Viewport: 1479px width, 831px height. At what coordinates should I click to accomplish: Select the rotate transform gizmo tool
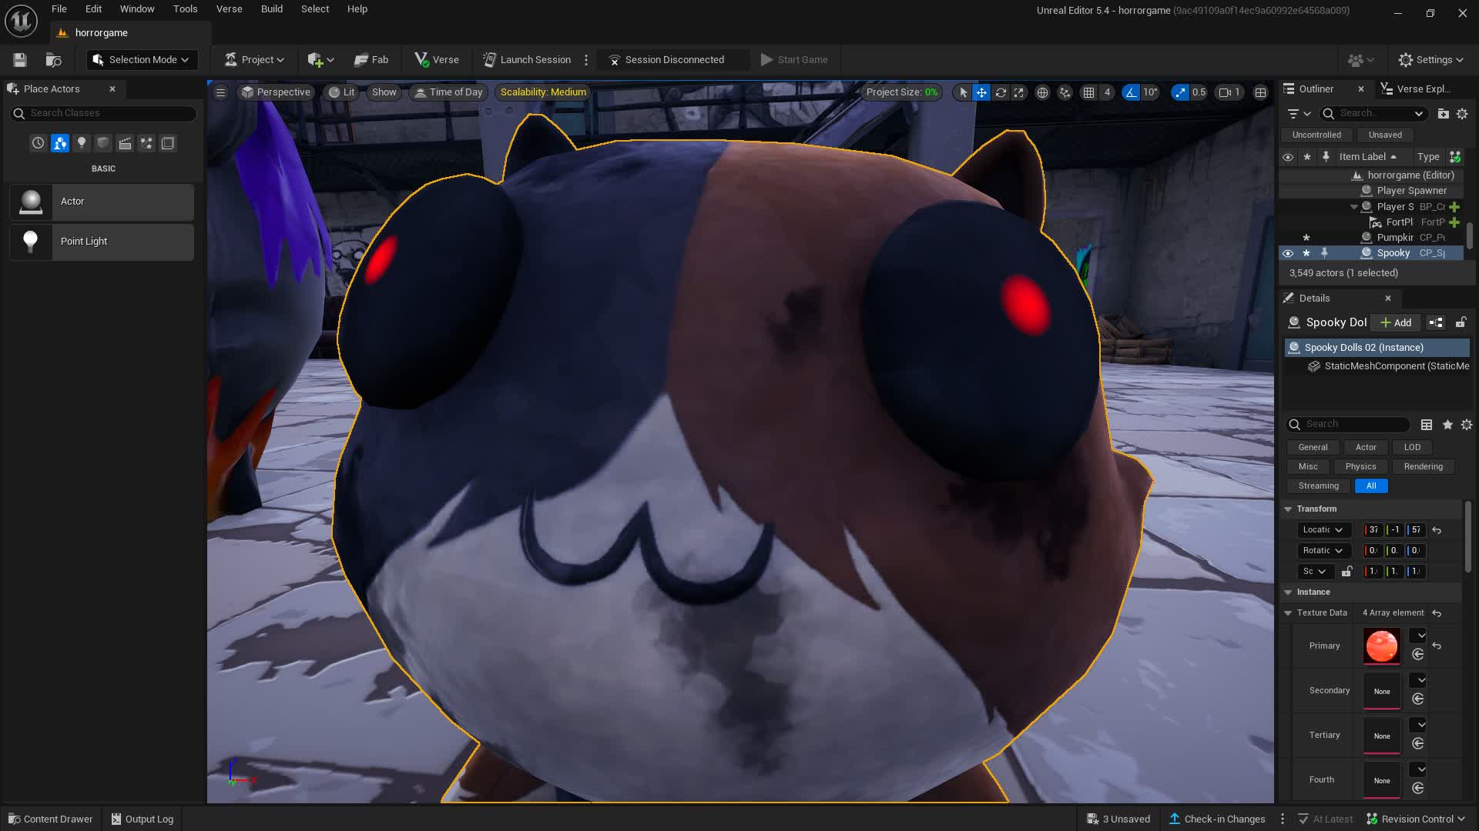[x=1001, y=92]
